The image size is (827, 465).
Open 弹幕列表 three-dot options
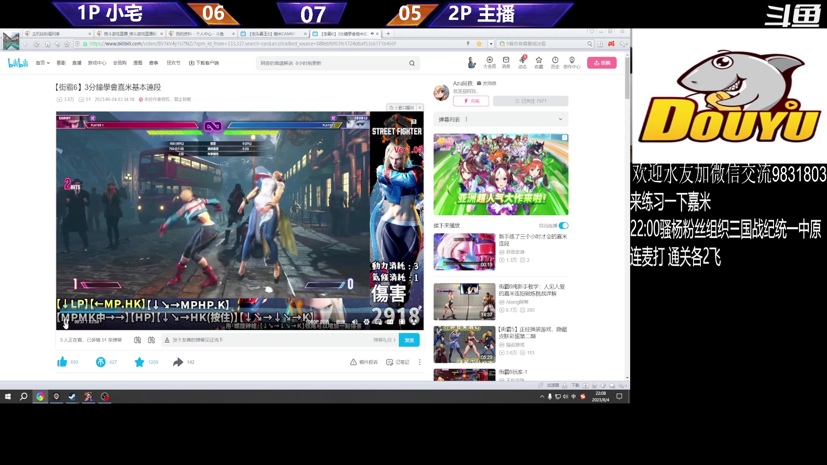point(466,119)
